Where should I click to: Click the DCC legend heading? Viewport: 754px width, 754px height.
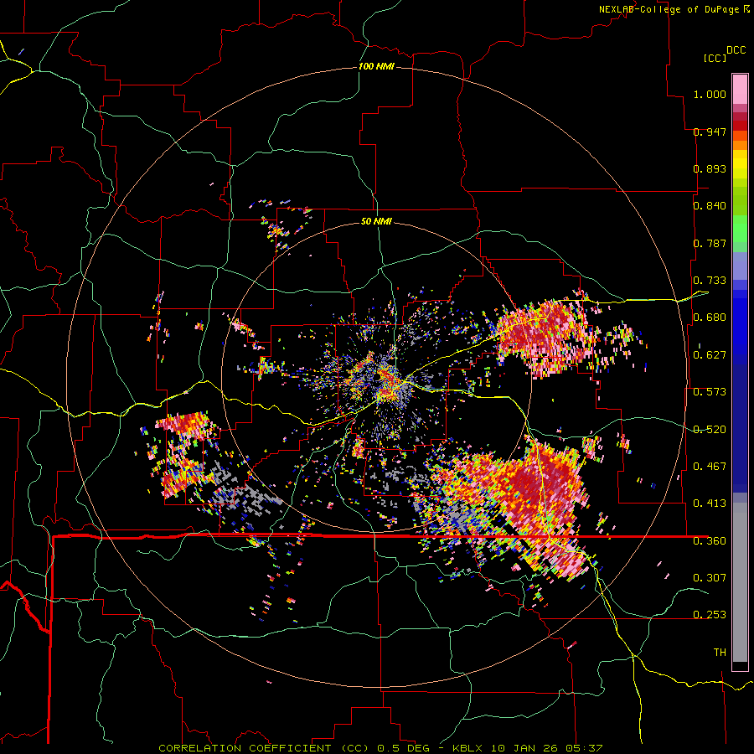736,49
